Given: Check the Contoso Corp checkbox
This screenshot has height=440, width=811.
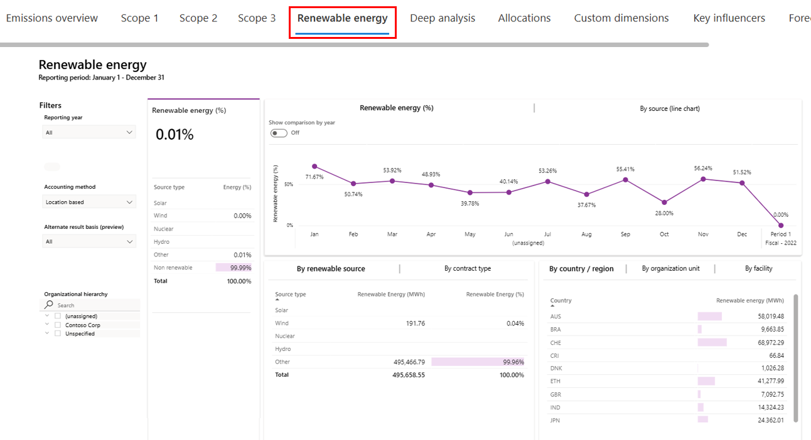Looking at the screenshot, I should point(57,325).
